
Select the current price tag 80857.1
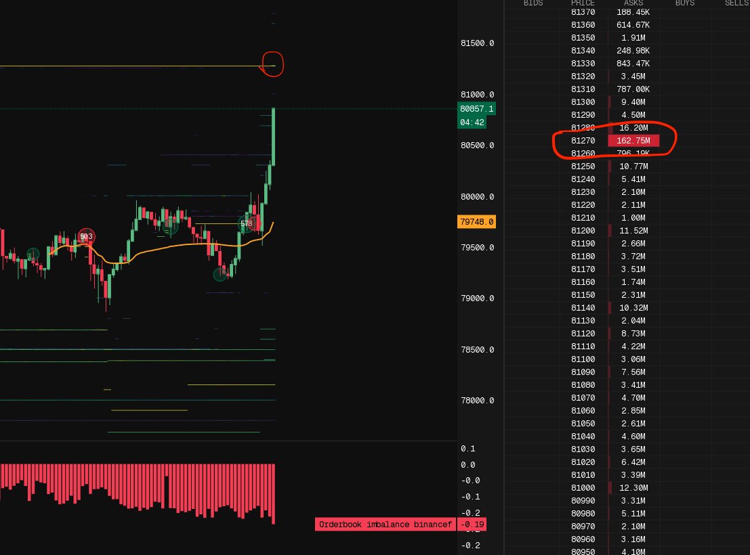[476, 109]
